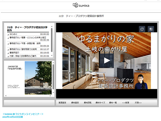Click the 画面固定 button
This screenshot has height=121, width=161.
tap(62, 103)
